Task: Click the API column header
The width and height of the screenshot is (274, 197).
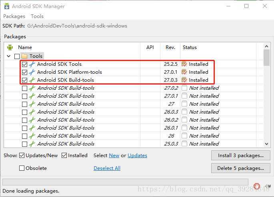Action: 150,47
